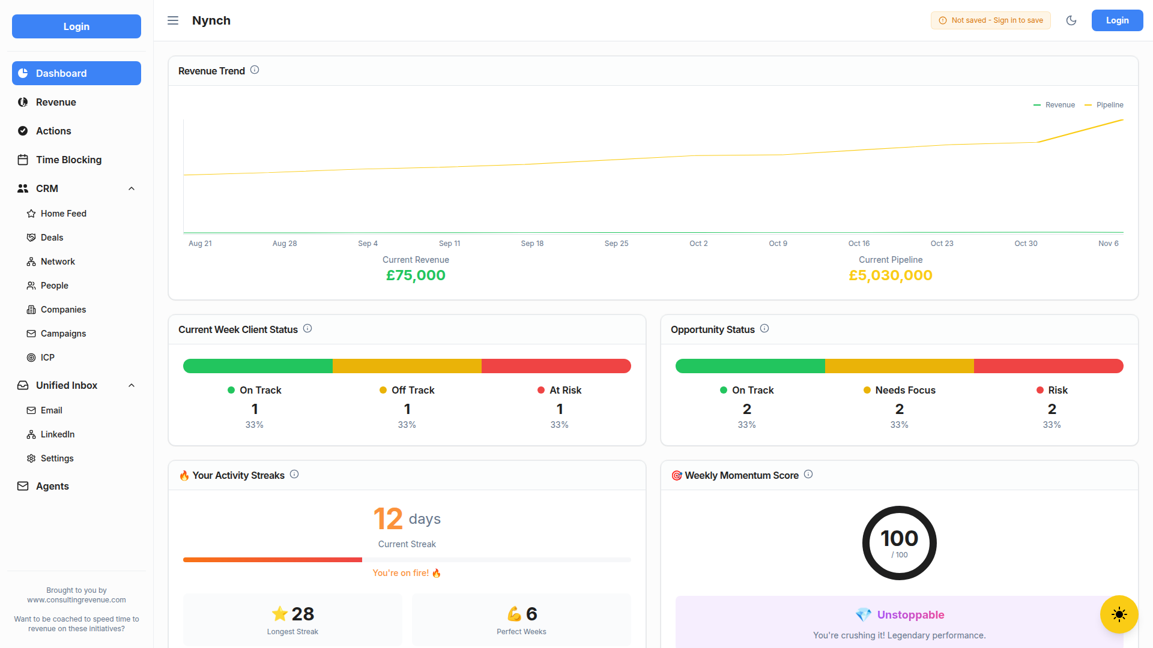Screen dimensions: 1153x648
Task: Click the Companies building icon
Action: (31, 310)
